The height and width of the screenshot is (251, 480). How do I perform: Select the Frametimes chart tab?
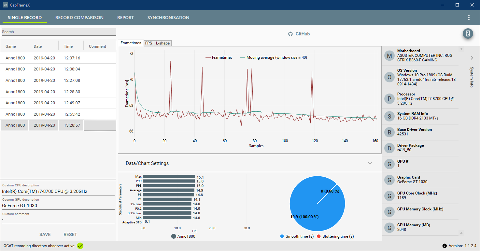tap(131, 43)
